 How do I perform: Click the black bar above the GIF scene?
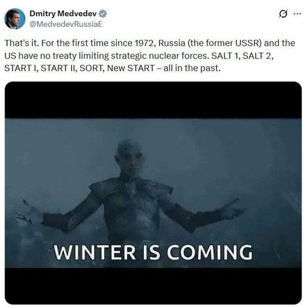pyautogui.click(x=153, y=100)
